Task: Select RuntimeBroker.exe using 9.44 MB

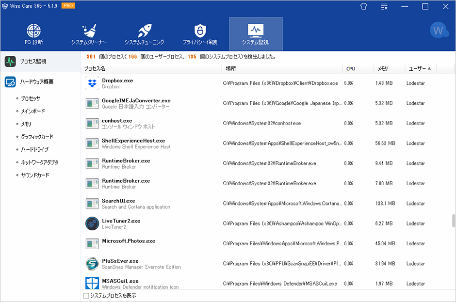Action: point(126,161)
